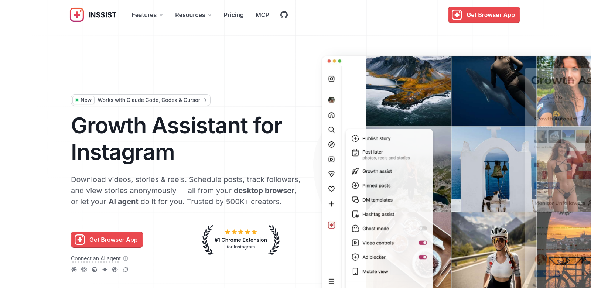
Task: Follow the Connect an AI agent link
Action: click(x=96, y=258)
